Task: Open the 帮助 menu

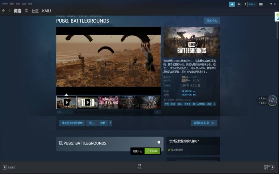Action: pos(30,4)
